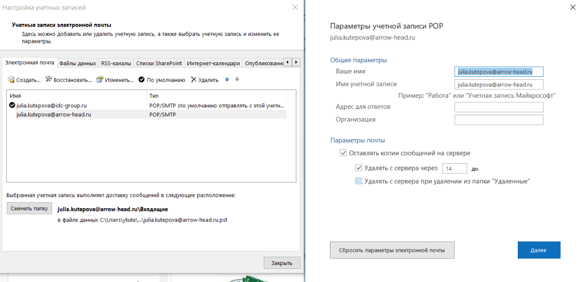Click the days count field showing 14

(454, 168)
